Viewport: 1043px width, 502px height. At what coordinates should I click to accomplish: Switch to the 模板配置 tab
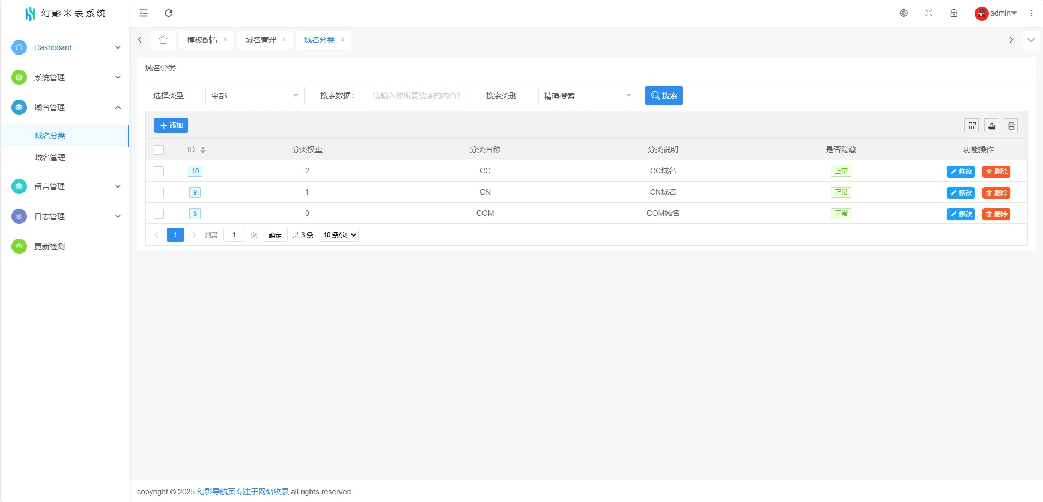202,40
